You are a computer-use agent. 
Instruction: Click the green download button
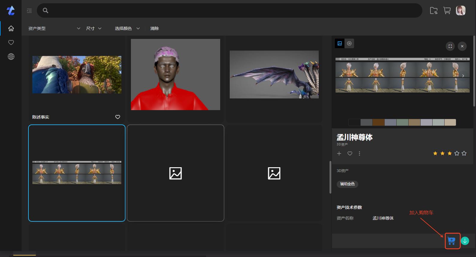pyautogui.click(x=465, y=241)
